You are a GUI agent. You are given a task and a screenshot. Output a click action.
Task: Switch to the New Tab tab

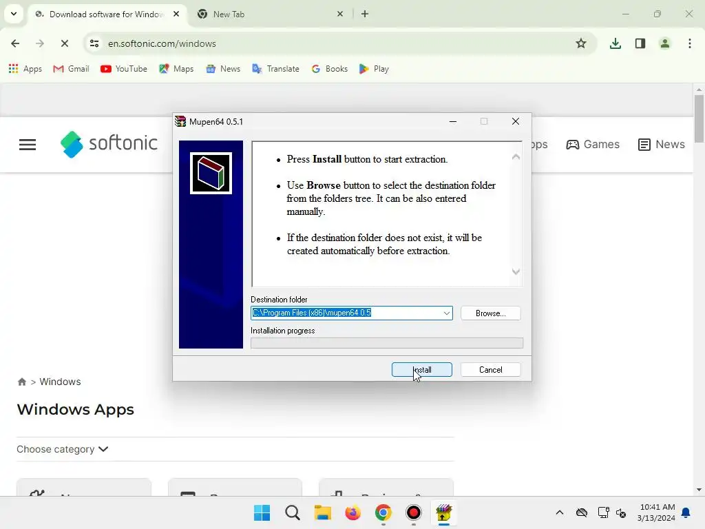point(229,14)
